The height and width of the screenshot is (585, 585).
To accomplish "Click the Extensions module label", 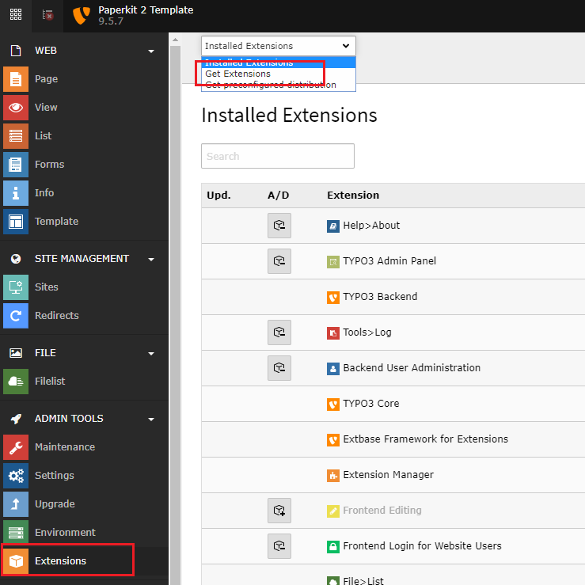I will (x=60, y=560).
